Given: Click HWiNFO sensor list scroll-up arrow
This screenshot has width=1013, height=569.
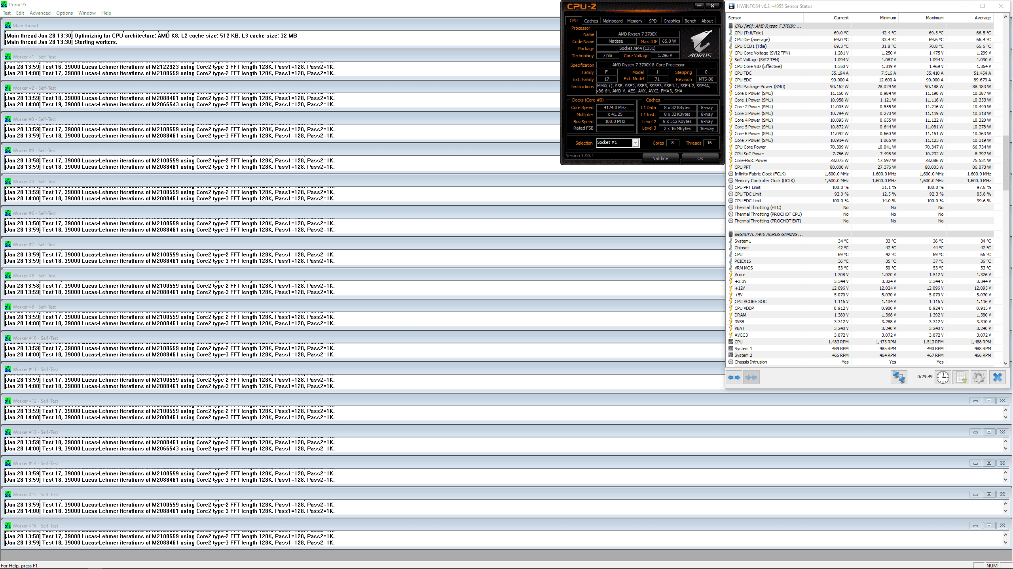Looking at the screenshot, I should pos(1005,17).
